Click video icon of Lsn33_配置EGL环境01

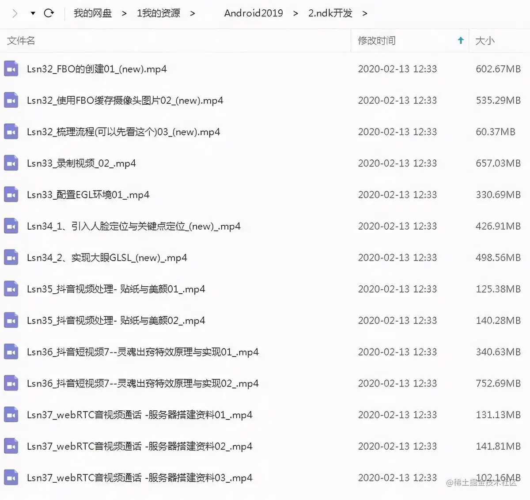[11, 194]
